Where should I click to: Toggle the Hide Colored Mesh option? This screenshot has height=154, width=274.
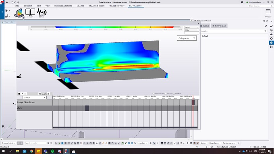pos(154,94)
